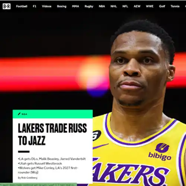Select Boxing in the navigation bar
This screenshot has height=186, width=186.
(62, 6)
